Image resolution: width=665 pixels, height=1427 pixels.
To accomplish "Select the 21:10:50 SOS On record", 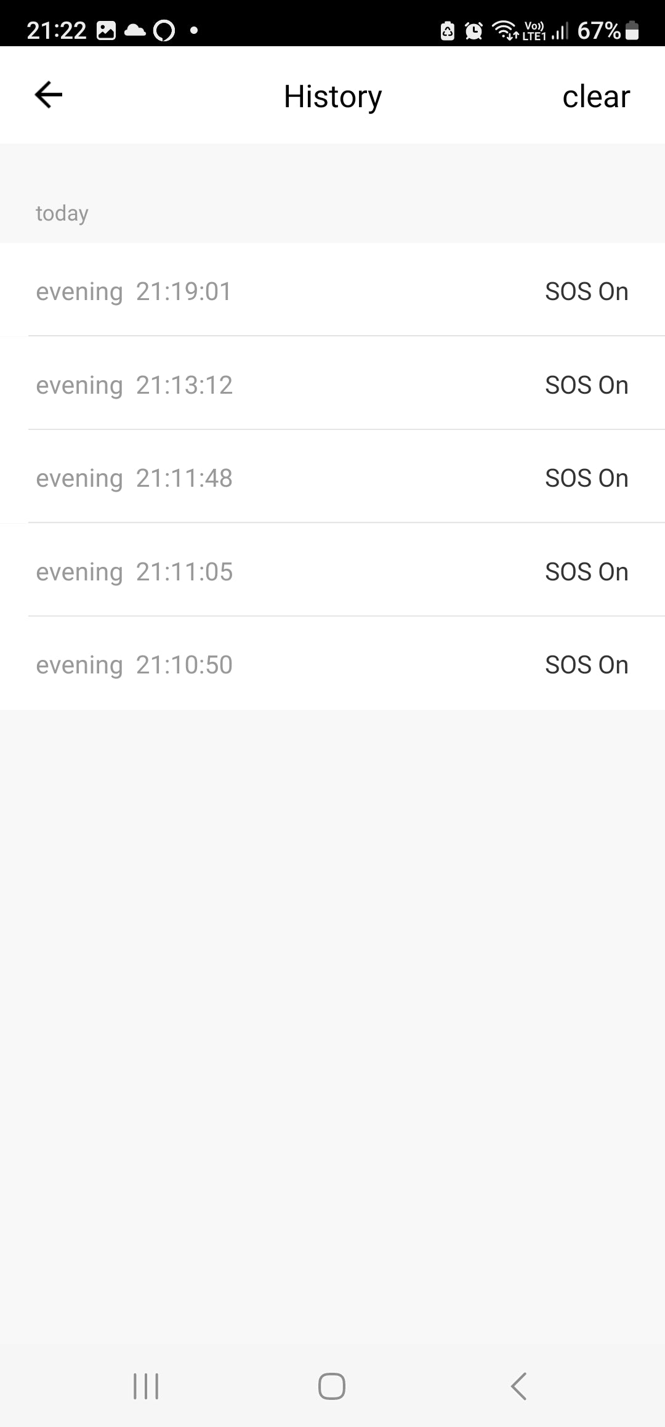I will [332, 665].
